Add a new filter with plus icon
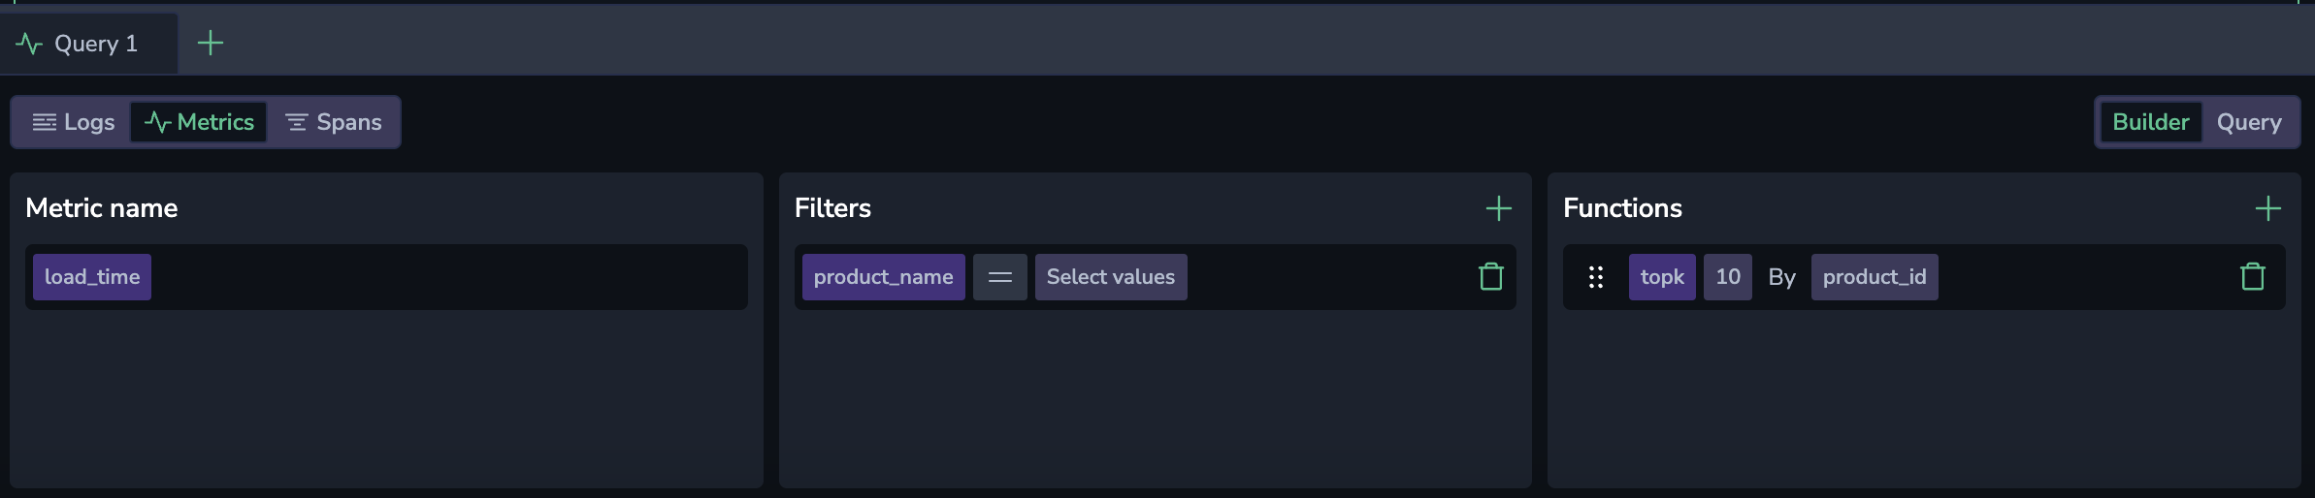Viewport: 2315px width, 498px height. coord(1498,208)
